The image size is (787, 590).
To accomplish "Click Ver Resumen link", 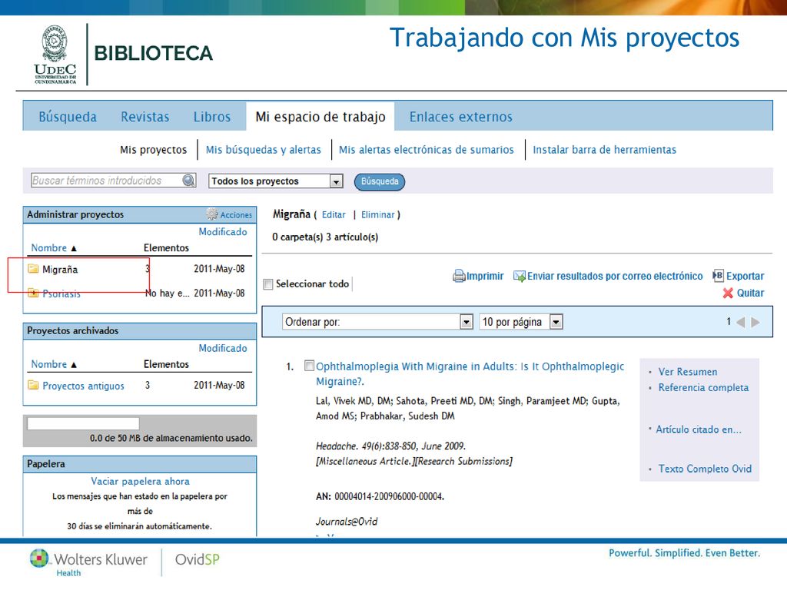I will point(688,372).
